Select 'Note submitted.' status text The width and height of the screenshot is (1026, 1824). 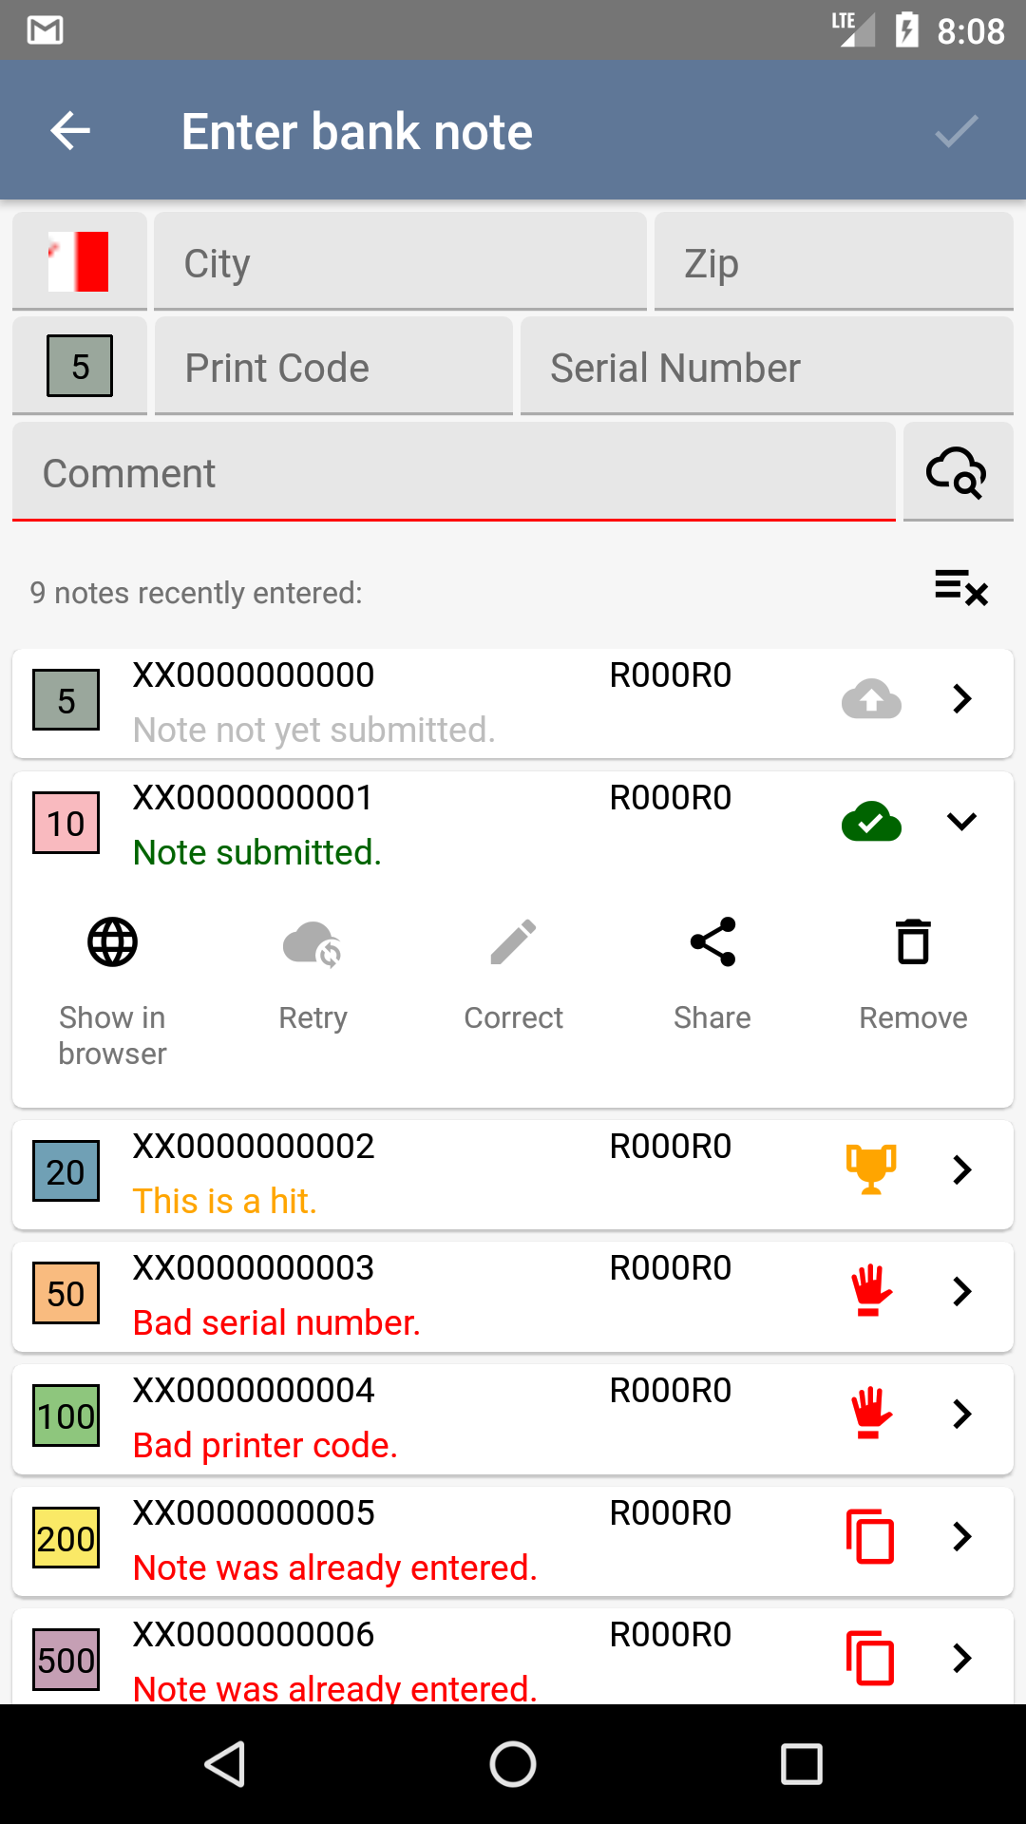[x=256, y=852]
